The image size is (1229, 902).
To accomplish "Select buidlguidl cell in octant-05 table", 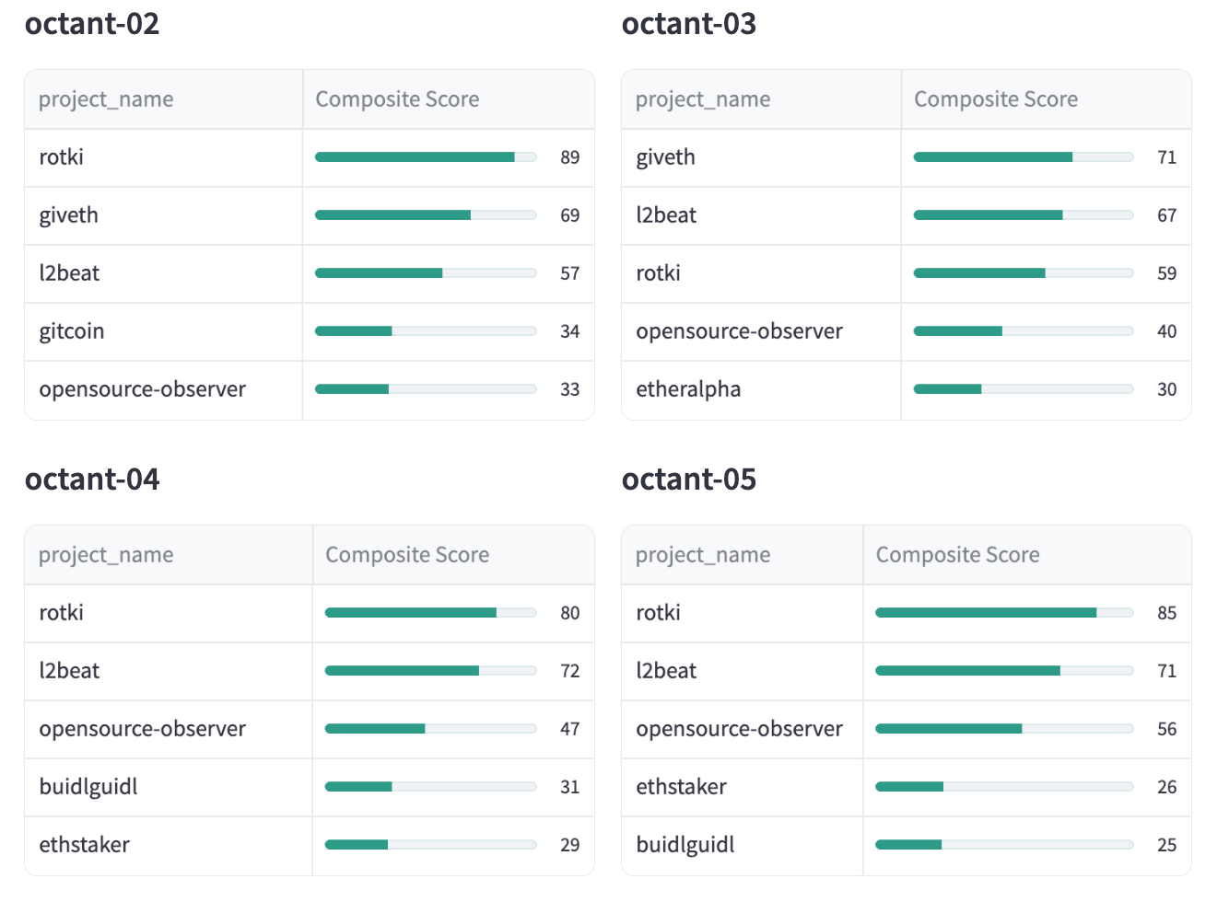I will tap(685, 845).
